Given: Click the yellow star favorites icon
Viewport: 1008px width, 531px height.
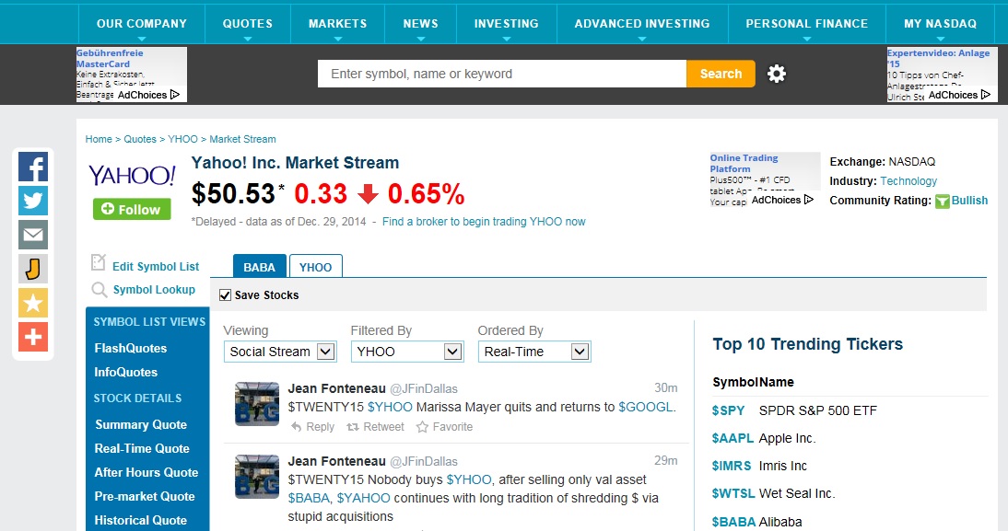Looking at the screenshot, I should [33, 303].
